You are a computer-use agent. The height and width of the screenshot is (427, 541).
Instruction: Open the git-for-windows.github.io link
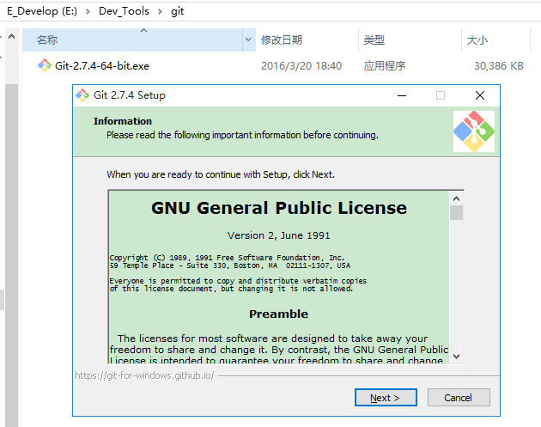[x=144, y=375]
